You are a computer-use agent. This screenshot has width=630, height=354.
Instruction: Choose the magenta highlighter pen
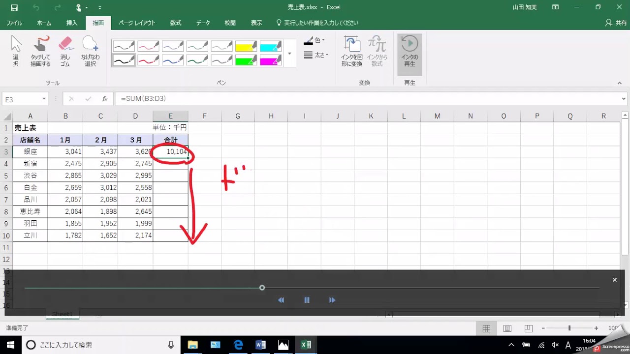pyautogui.click(x=271, y=60)
